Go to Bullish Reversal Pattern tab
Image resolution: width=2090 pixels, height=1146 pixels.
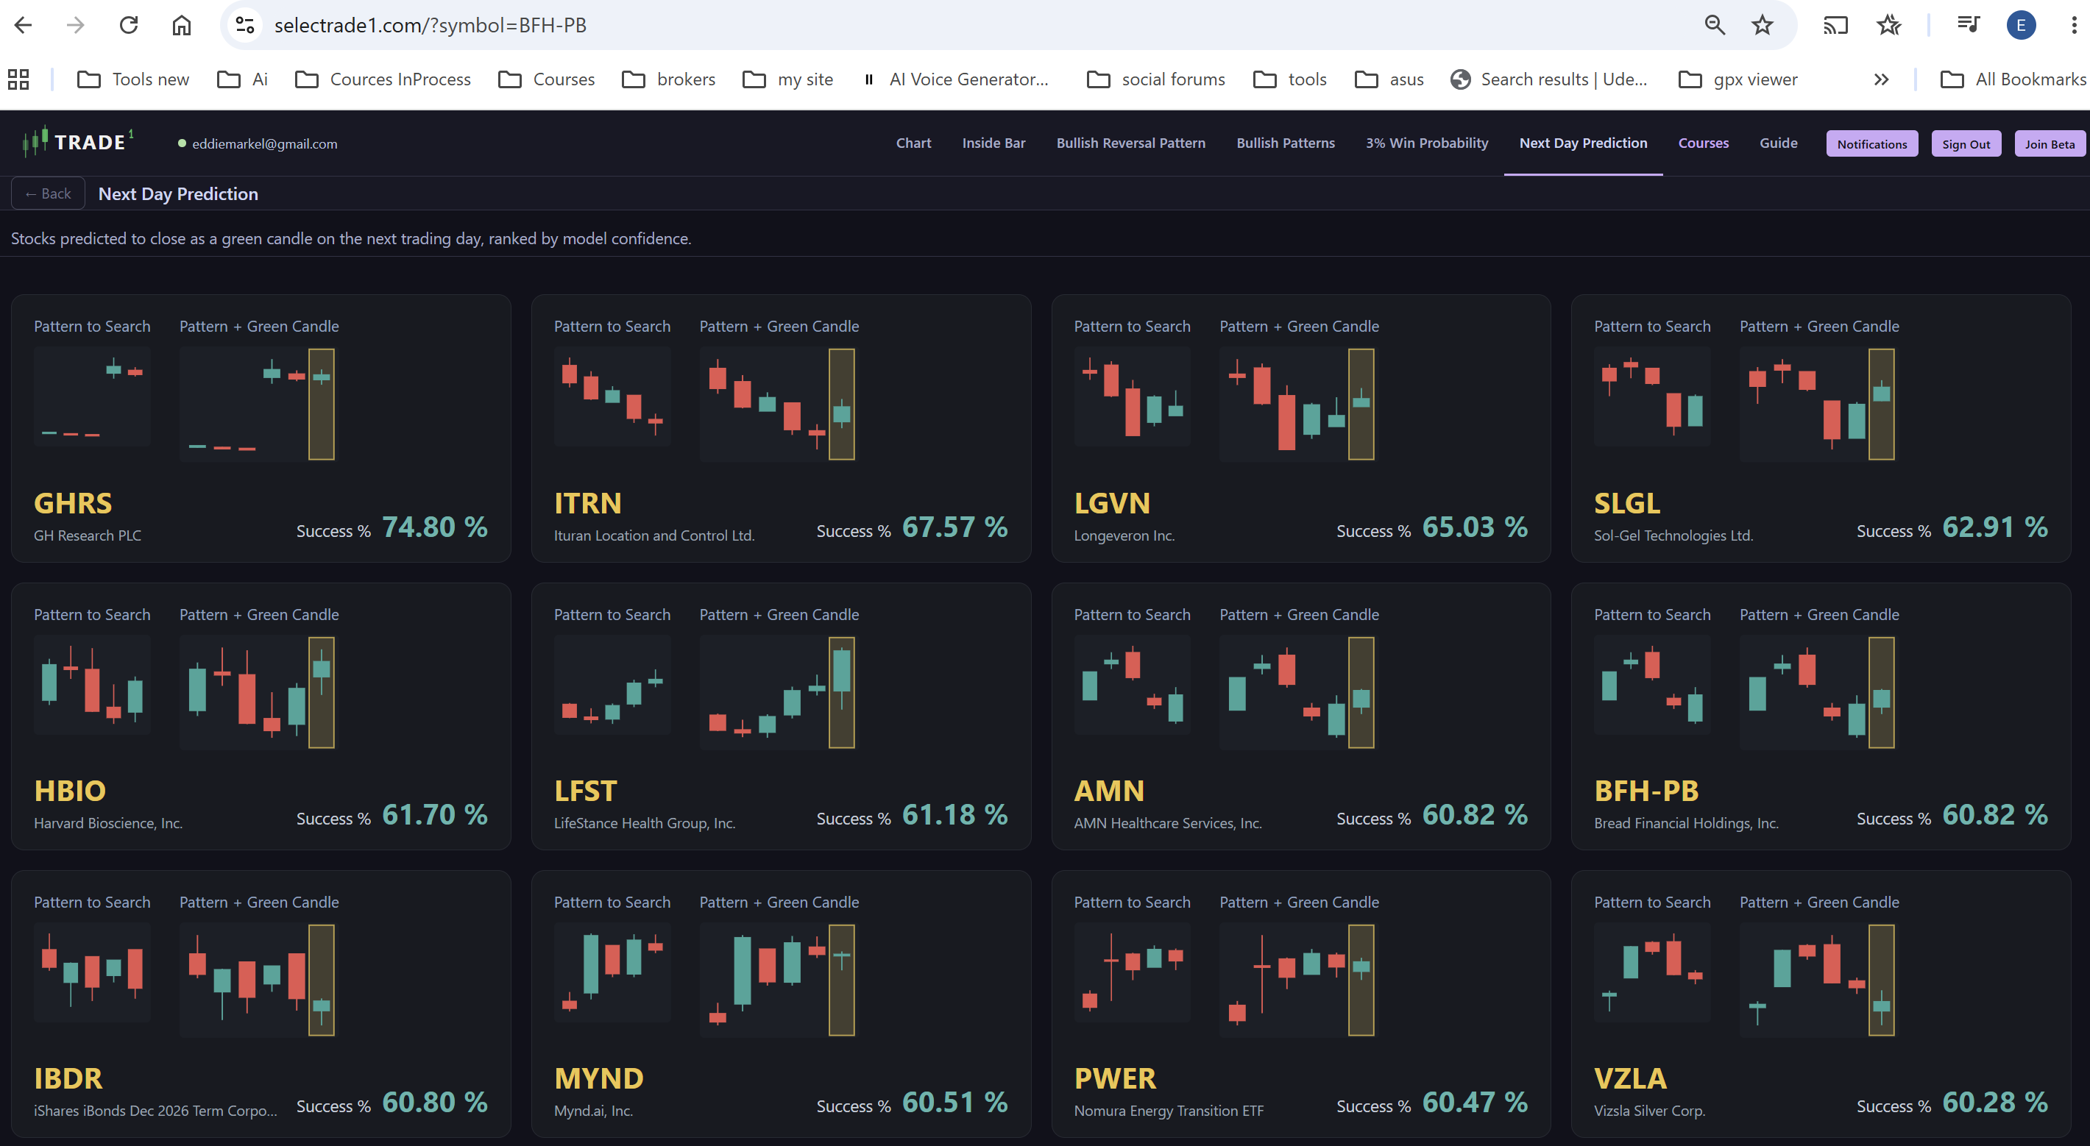coord(1131,143)
